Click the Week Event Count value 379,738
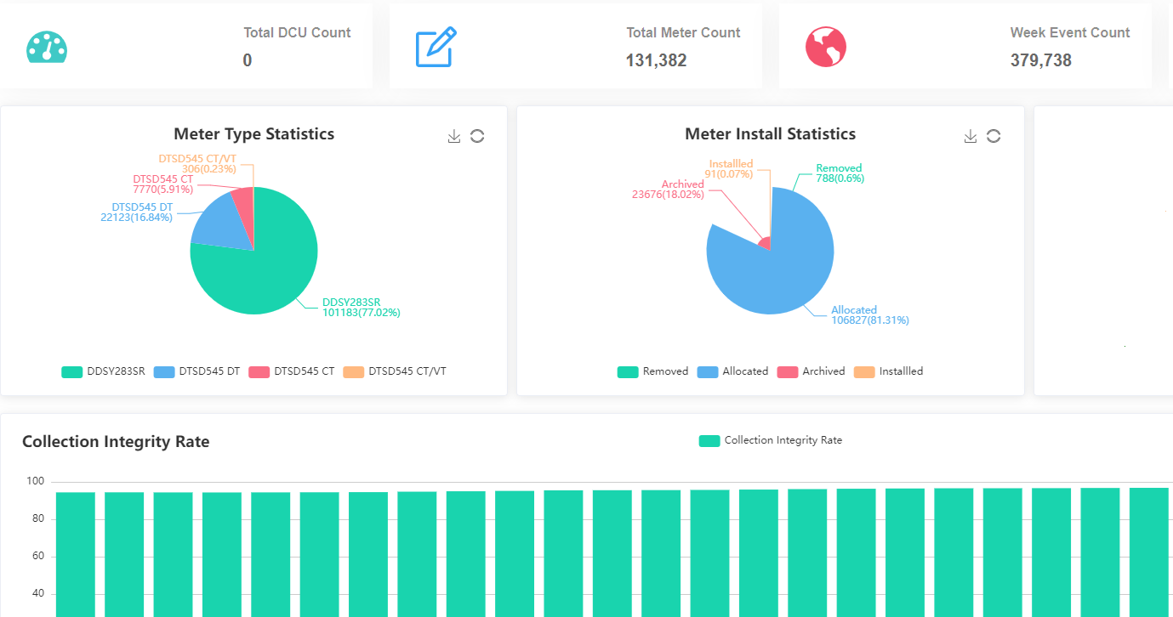 [x=1041, y=60]
